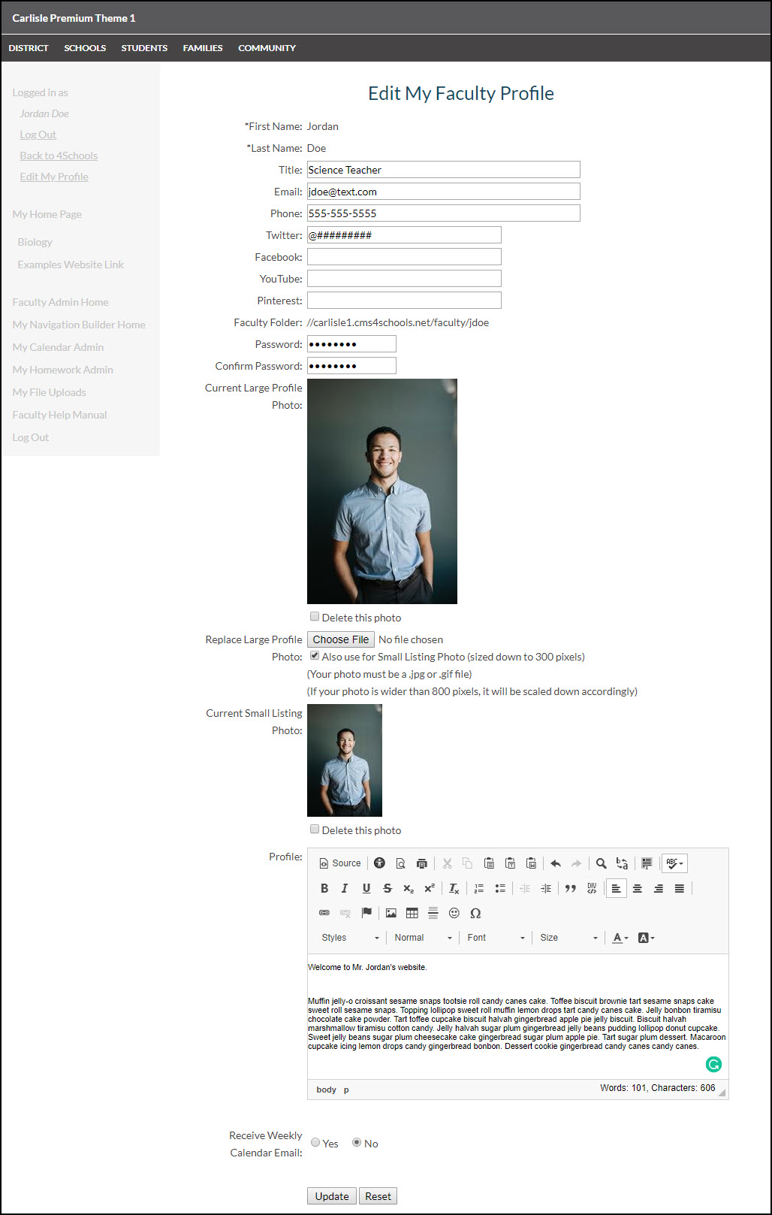Image resolution: width=772 pixels, height=1215 pixels.
Task: Apply Block Quote formatting
Action: [571, 888]
